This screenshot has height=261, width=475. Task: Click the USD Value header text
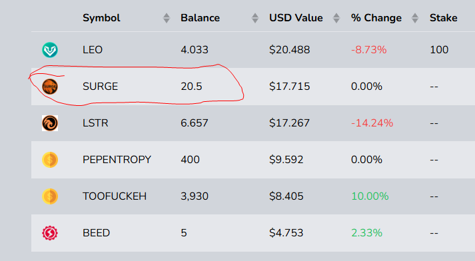point(296,18)
